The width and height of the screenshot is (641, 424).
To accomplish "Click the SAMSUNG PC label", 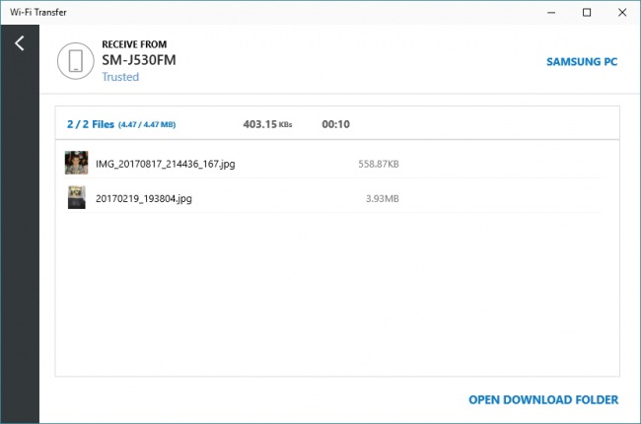I will (x=582, y=62).
